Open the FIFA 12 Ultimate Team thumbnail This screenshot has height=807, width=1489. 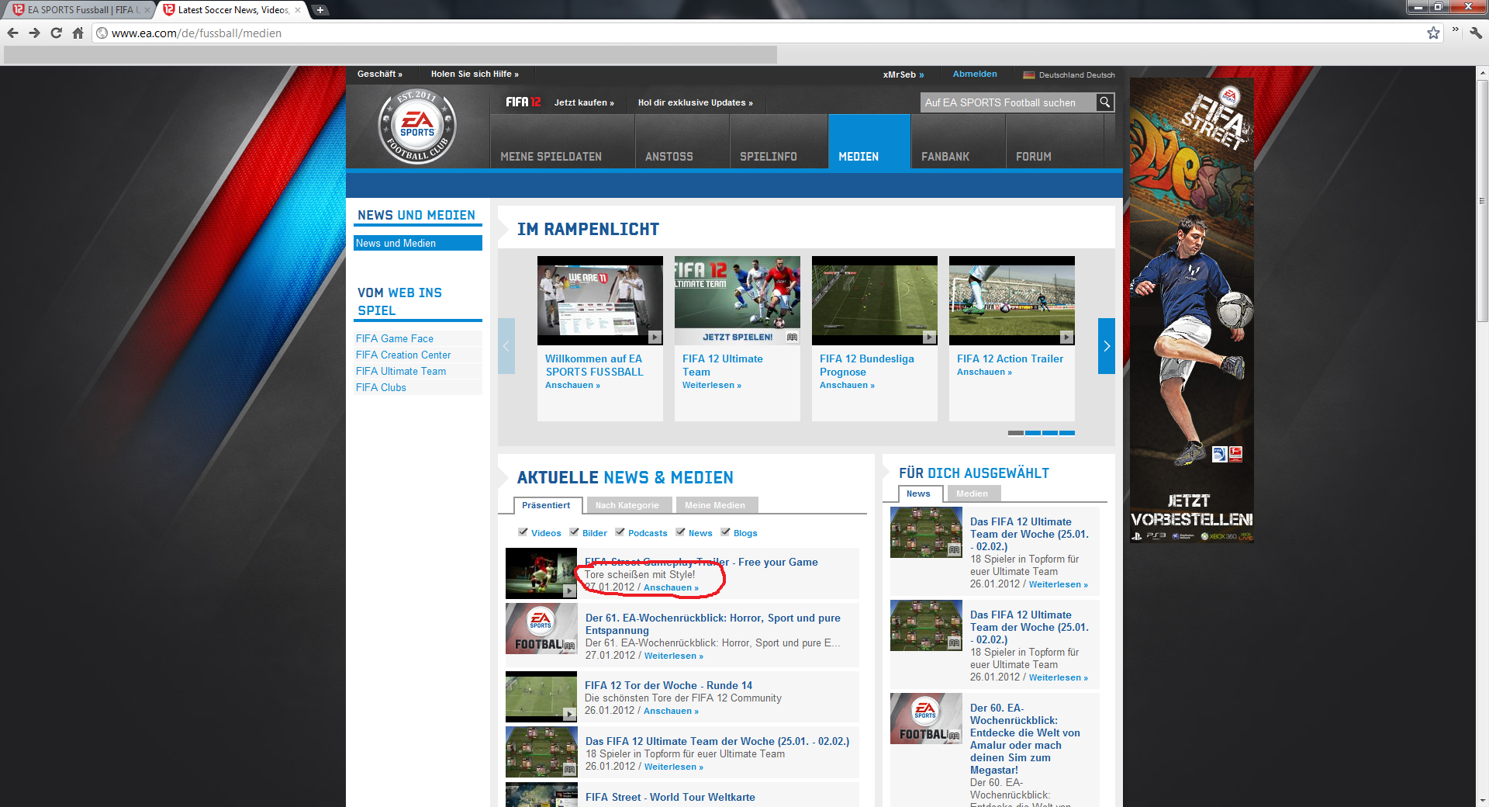click(x=738, y=300)
